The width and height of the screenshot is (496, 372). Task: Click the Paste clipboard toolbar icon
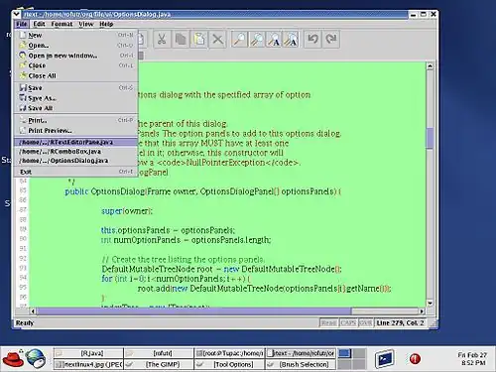click(199, 40)
